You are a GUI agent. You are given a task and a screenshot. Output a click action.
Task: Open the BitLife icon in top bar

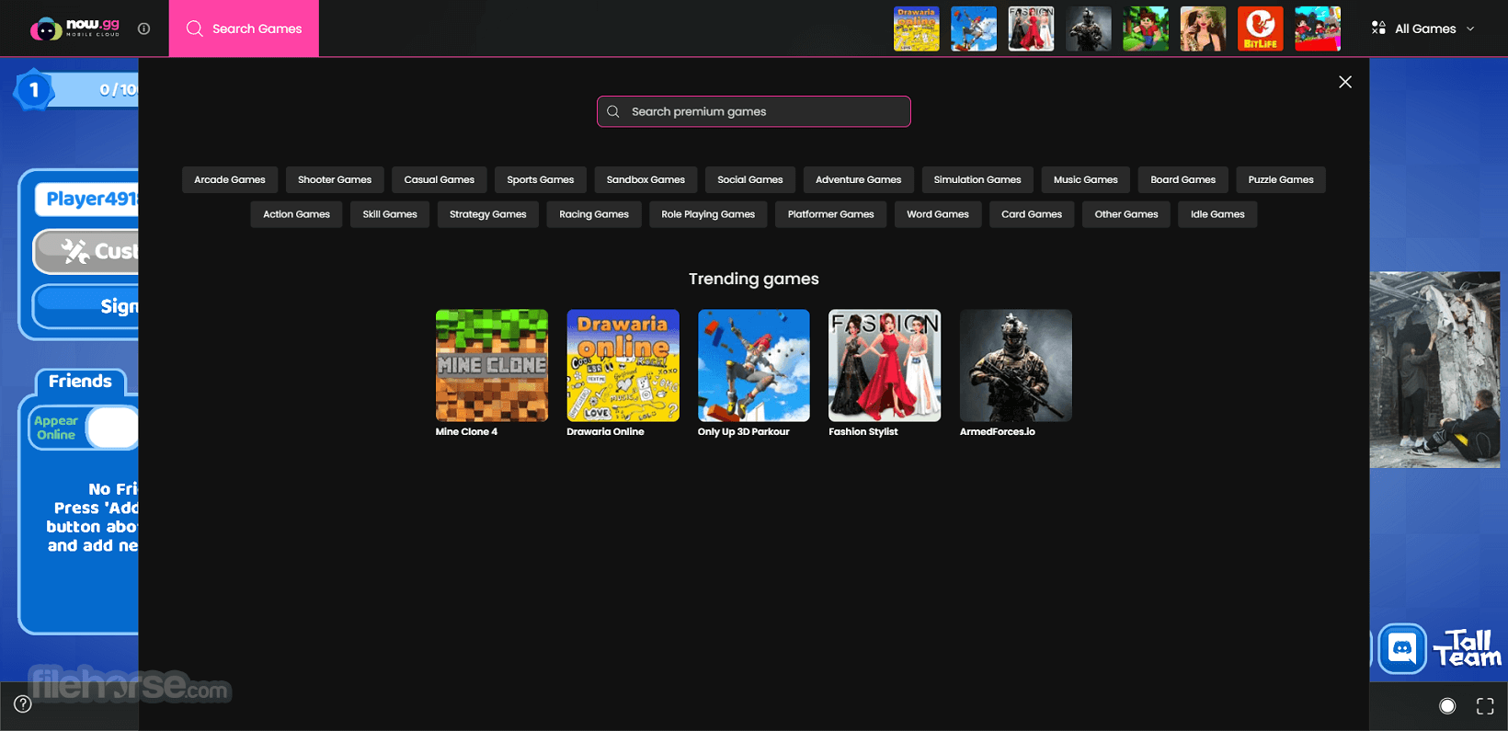[1261, 29]
